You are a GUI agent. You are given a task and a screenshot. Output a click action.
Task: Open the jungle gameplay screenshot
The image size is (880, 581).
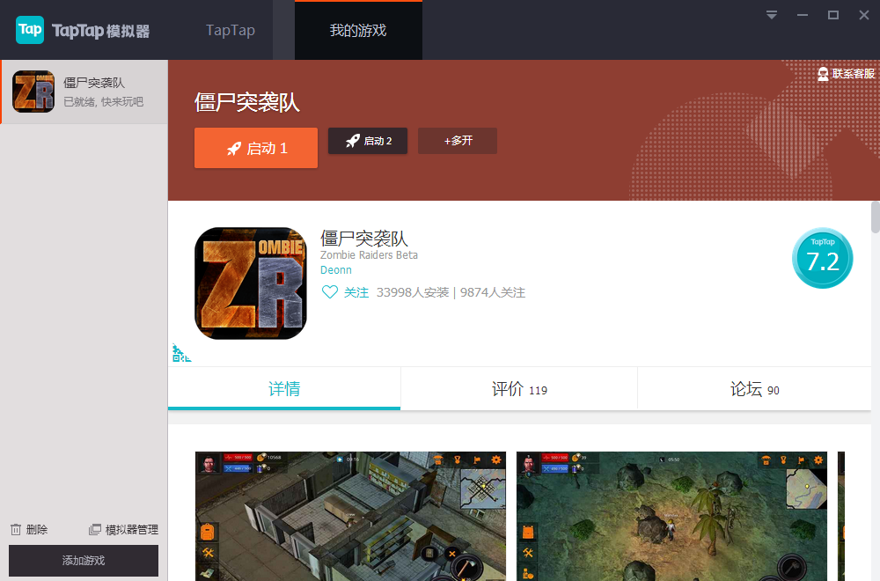(671, 516)
